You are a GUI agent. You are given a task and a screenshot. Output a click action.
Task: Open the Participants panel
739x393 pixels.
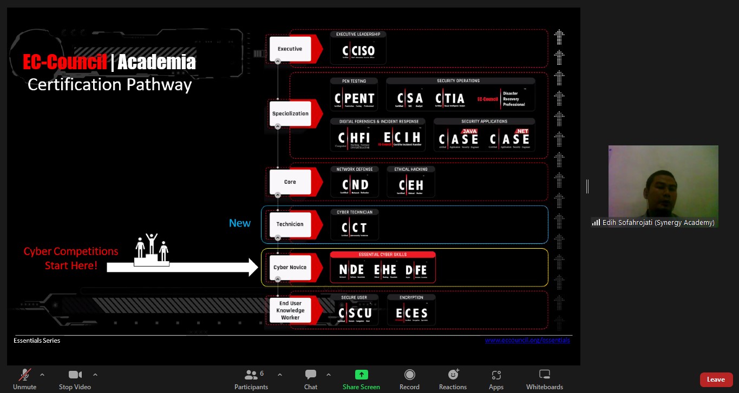click(251, 379)
